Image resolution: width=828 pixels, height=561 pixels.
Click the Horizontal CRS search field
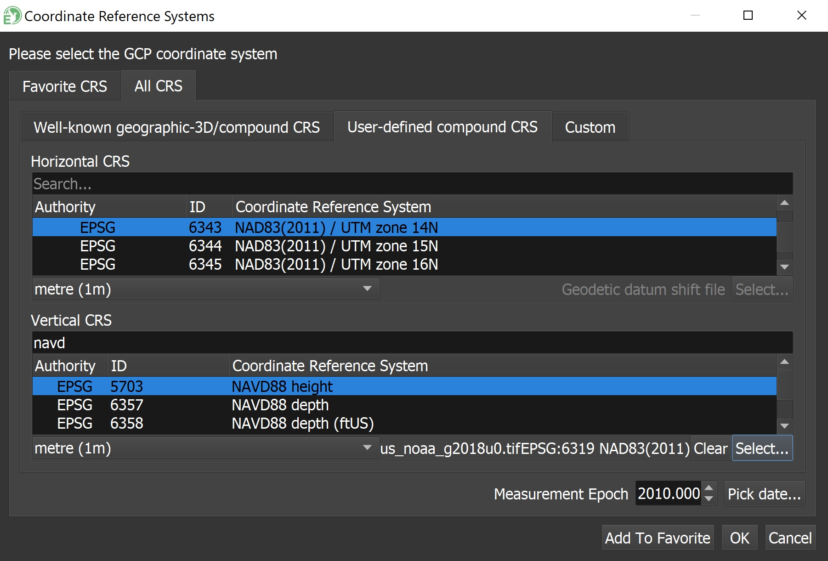pos(412,184)
